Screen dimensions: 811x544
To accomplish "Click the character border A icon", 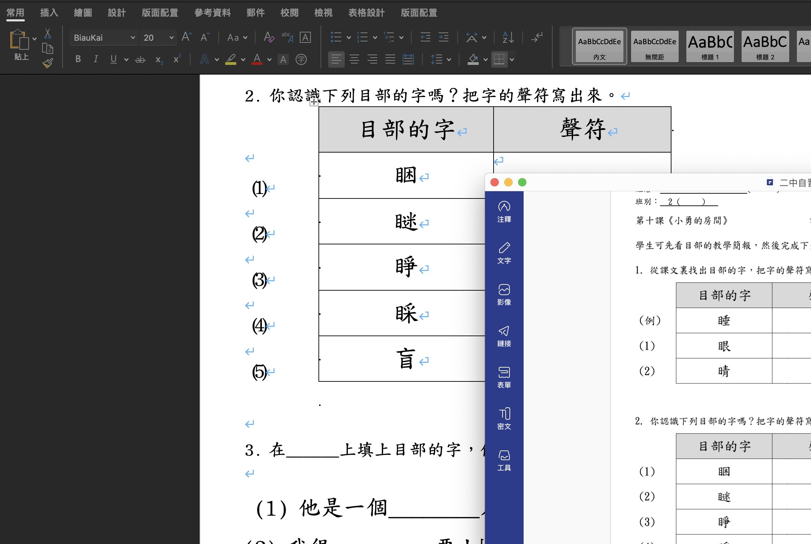I will tap(305, 37).
